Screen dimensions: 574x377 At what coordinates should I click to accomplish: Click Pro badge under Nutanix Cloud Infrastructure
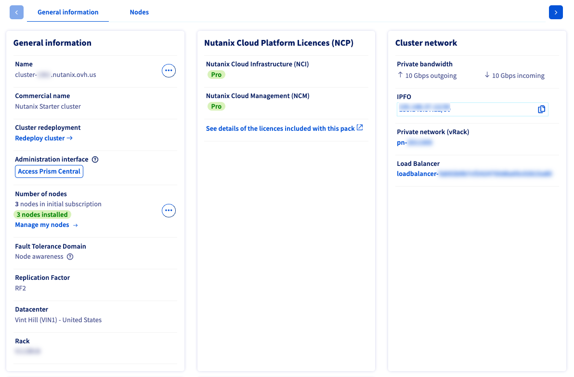pyautogui.click(x=216, y=75)
